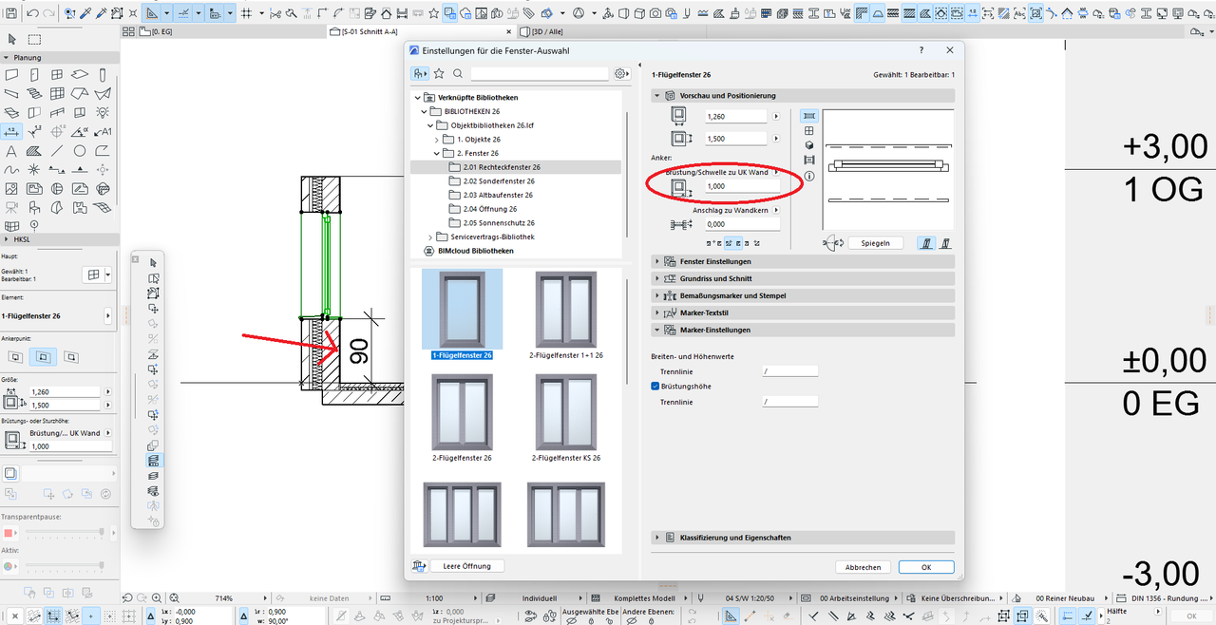Select the right anchor point option
Image resolution: width=1216 pixels, height=625 pixels.
pos(70,356)
